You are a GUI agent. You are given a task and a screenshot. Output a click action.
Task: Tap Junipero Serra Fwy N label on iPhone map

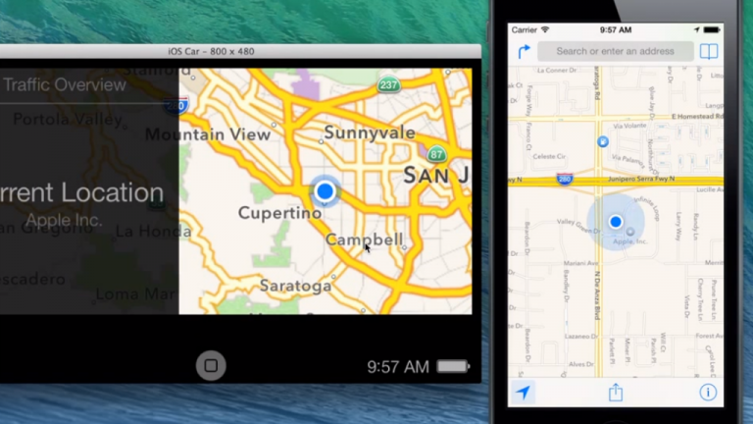pyautogui.click(x=641, y=179)
